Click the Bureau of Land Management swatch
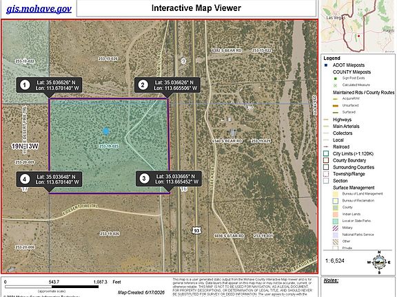Image resolution: width=397 pixels, height=297 pixels. point(335,194)
